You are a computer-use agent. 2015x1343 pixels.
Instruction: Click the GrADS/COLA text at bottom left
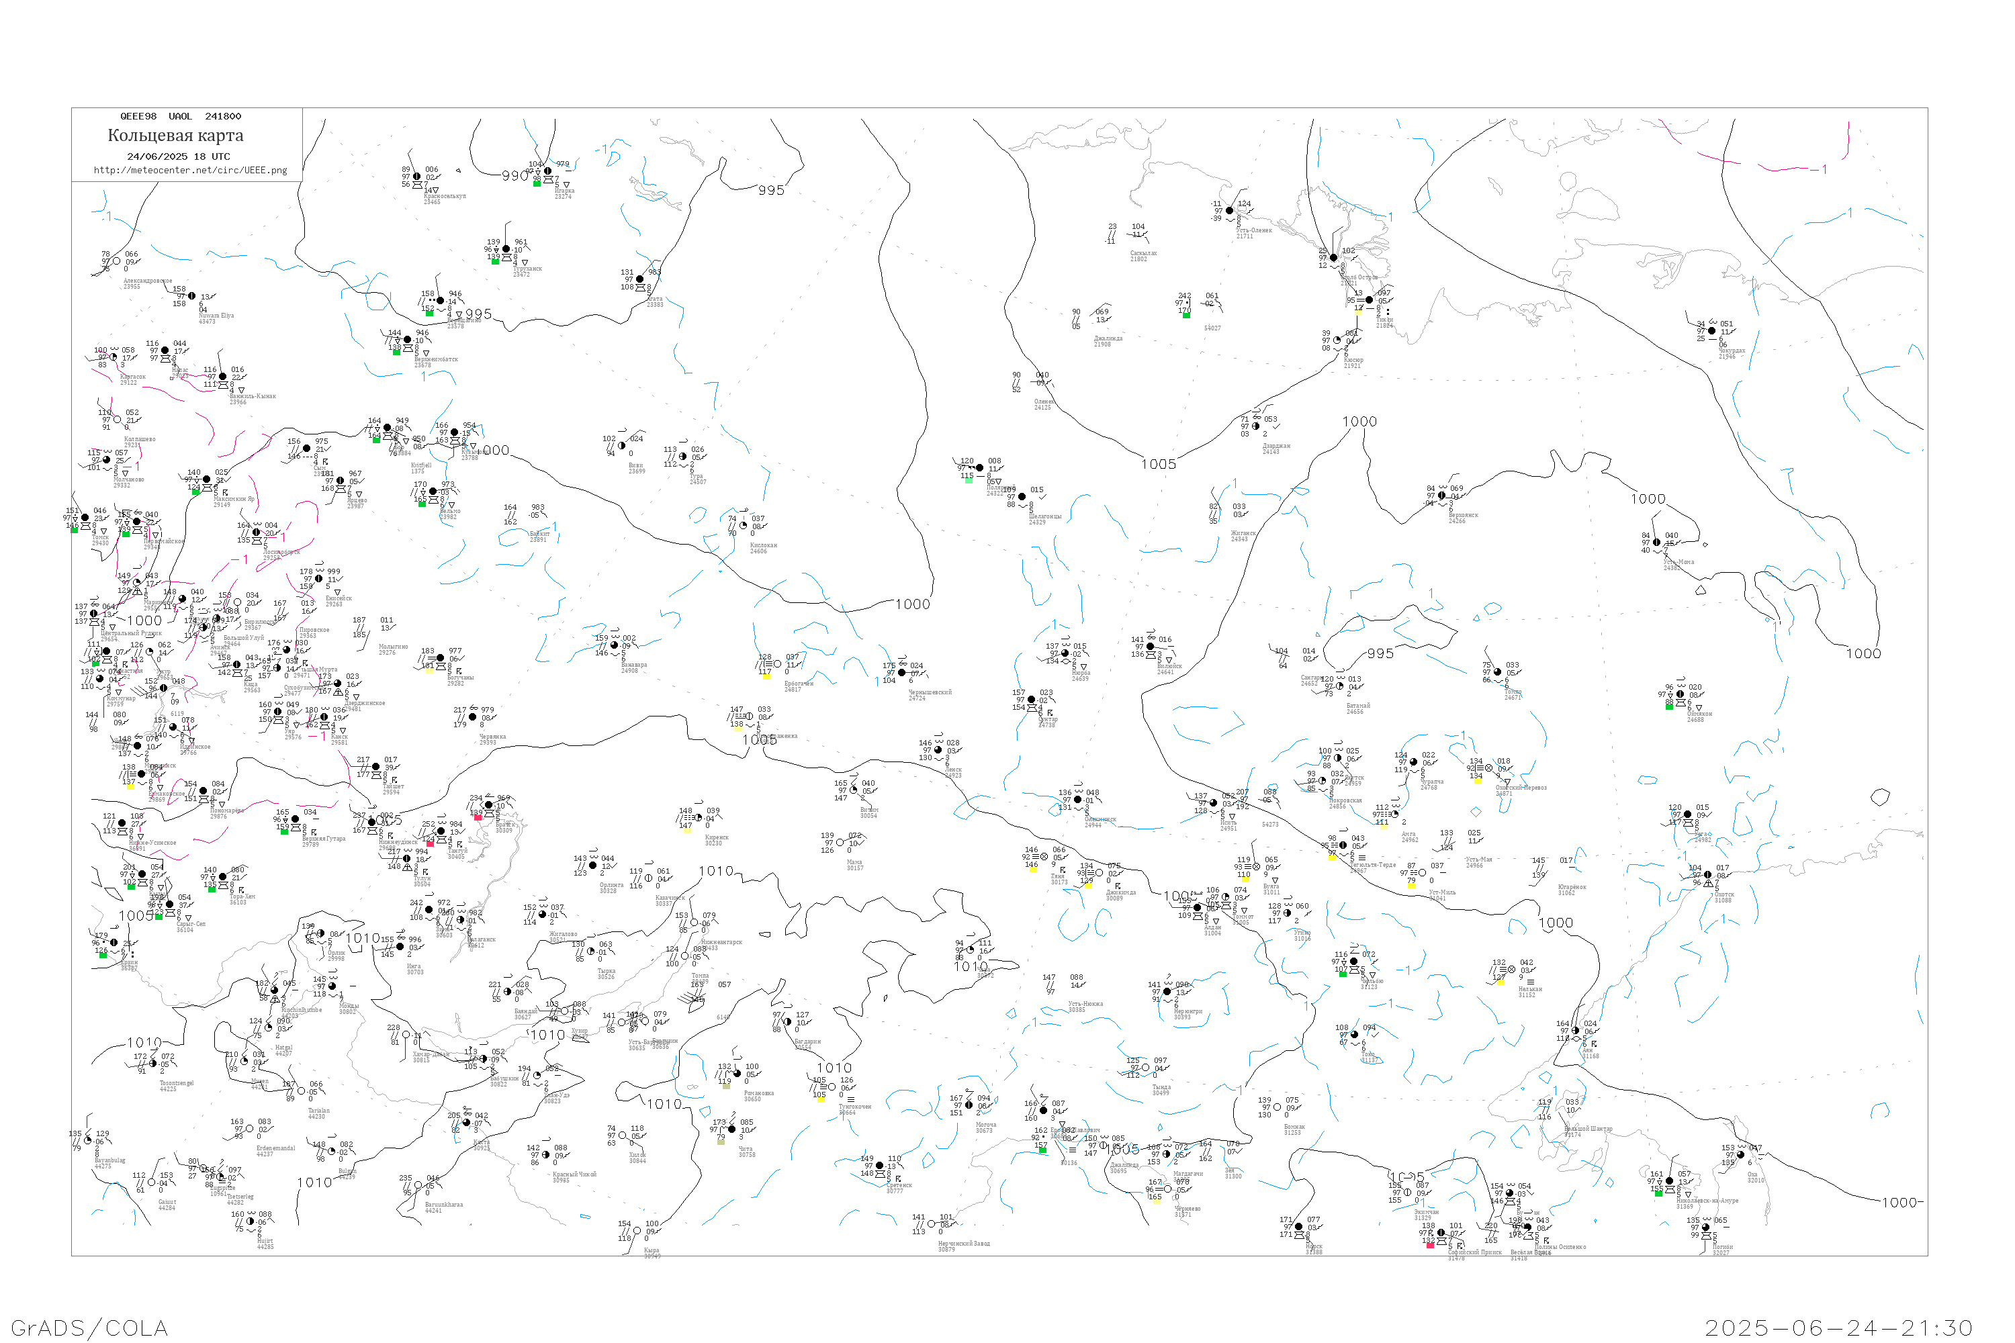(89, 1328)
